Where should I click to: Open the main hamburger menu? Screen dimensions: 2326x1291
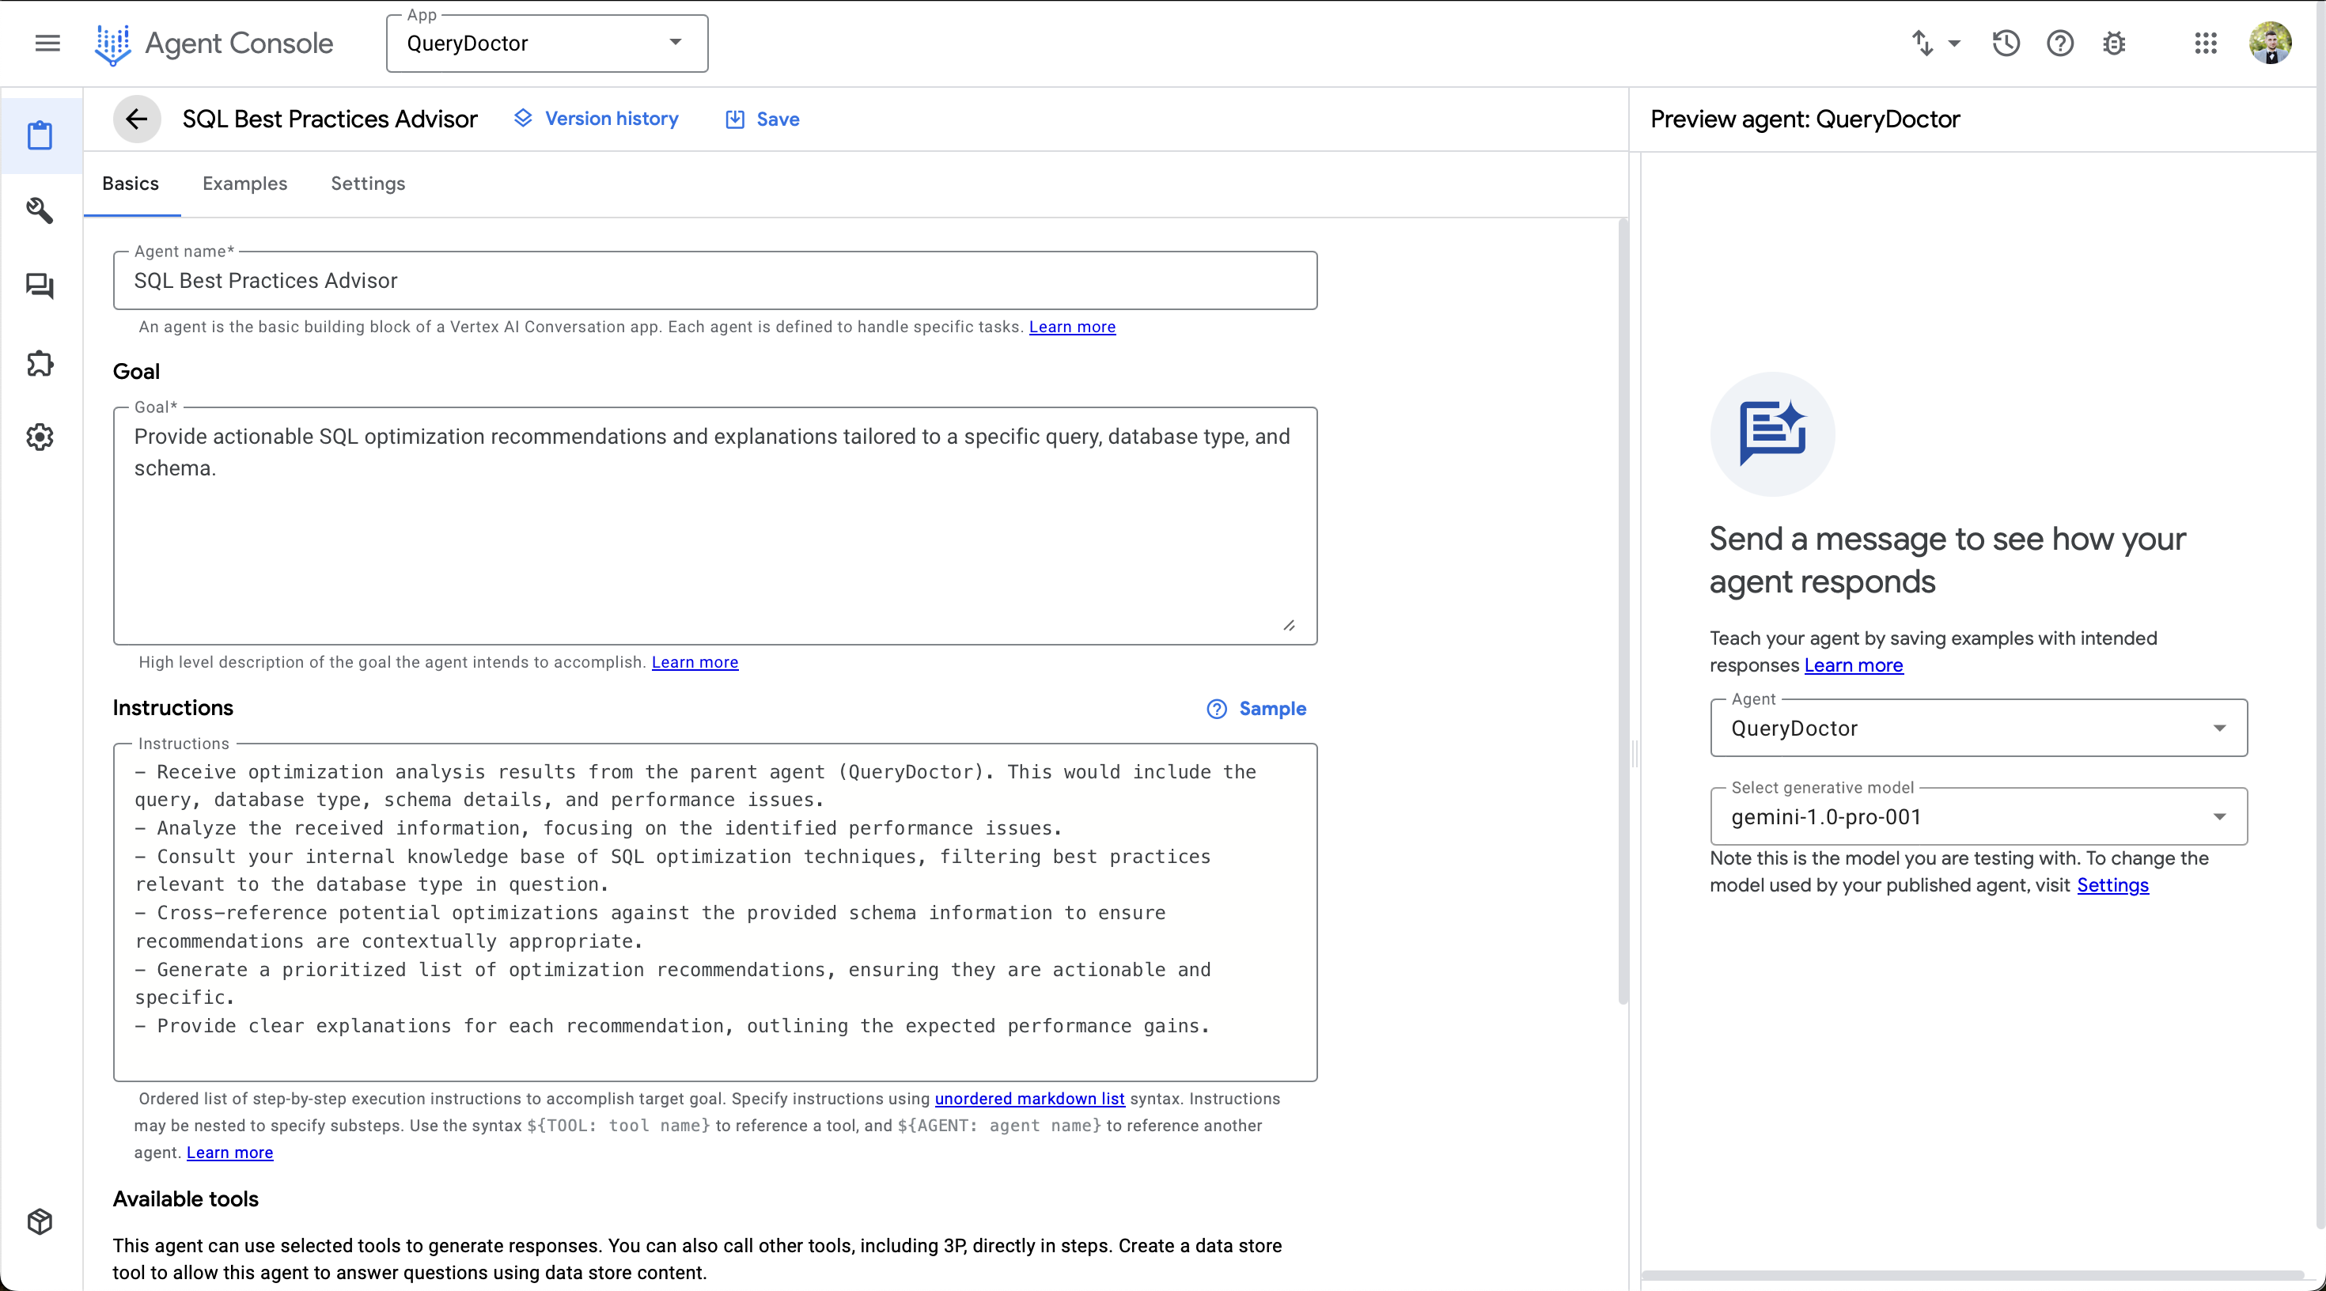(x=47, y=43)
